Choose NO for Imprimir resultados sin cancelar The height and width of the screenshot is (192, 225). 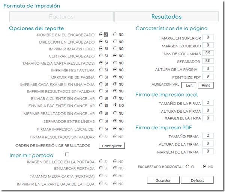(x=115, y=113)
